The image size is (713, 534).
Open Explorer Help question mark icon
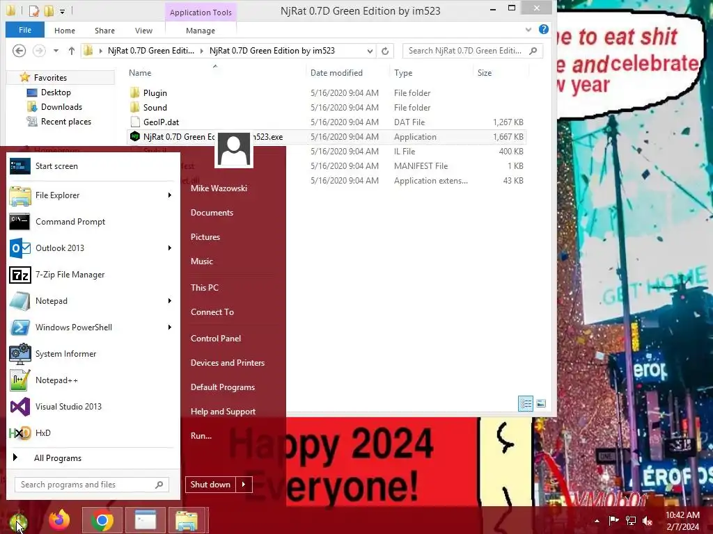(543, 29)
